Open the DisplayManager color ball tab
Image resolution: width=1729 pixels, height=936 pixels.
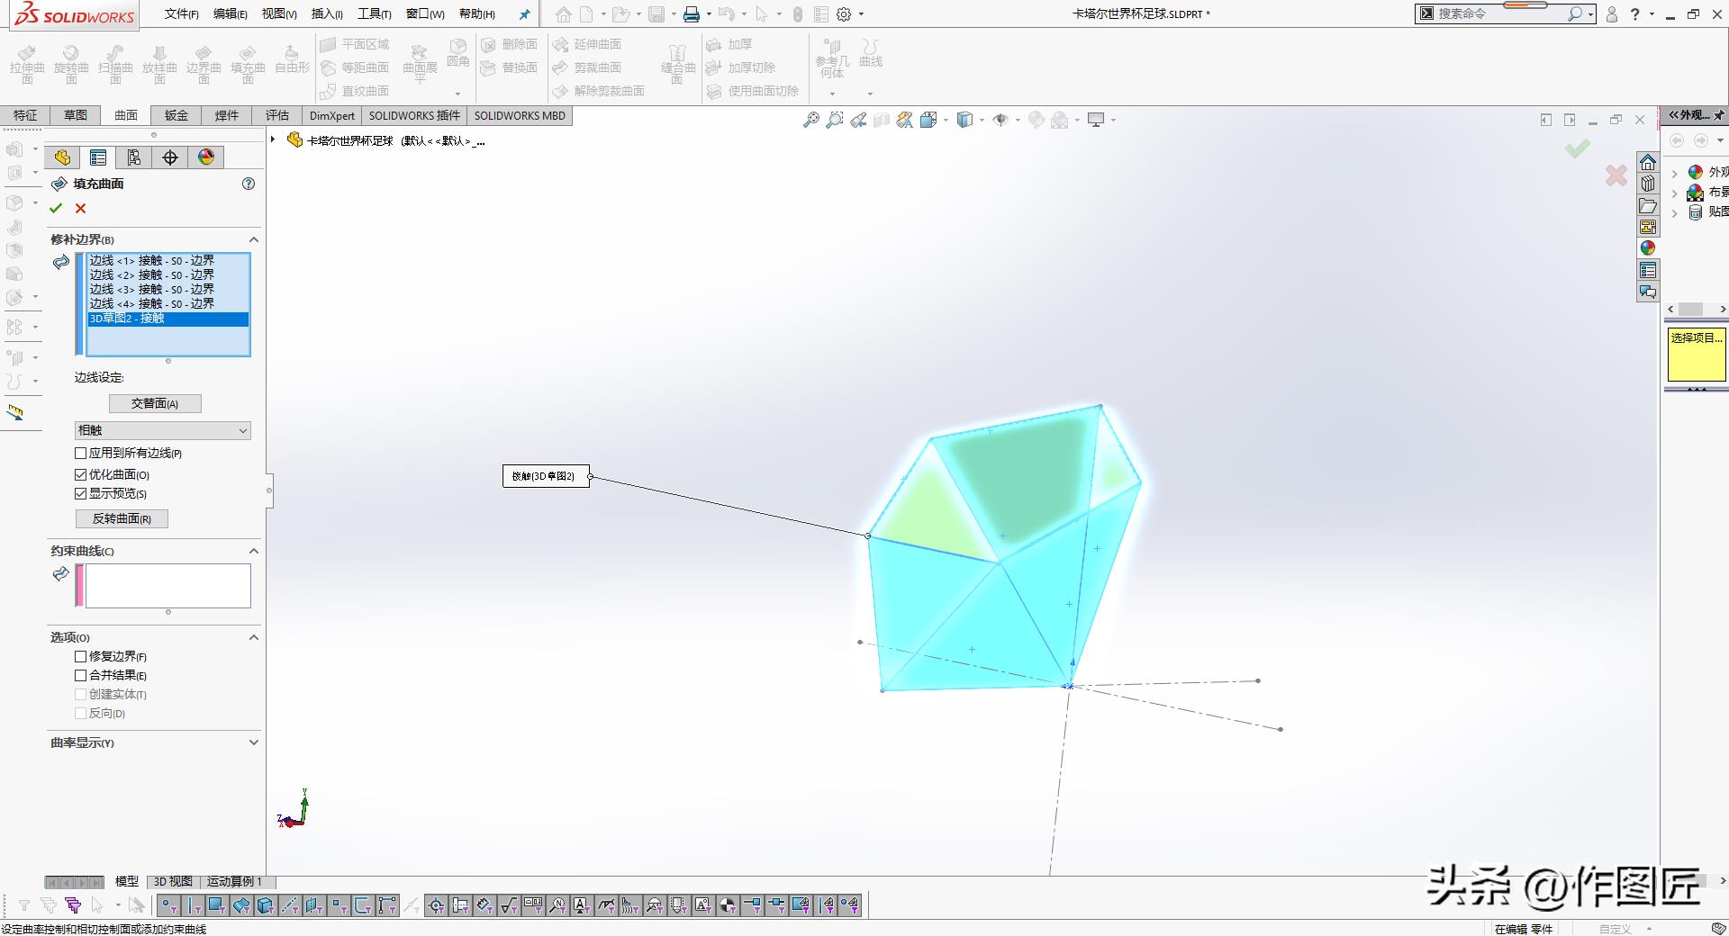[206, 157]
